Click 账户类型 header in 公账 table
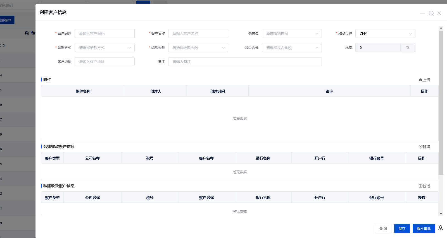This screenshot has width=447, height=238. [x=52, y=158]
